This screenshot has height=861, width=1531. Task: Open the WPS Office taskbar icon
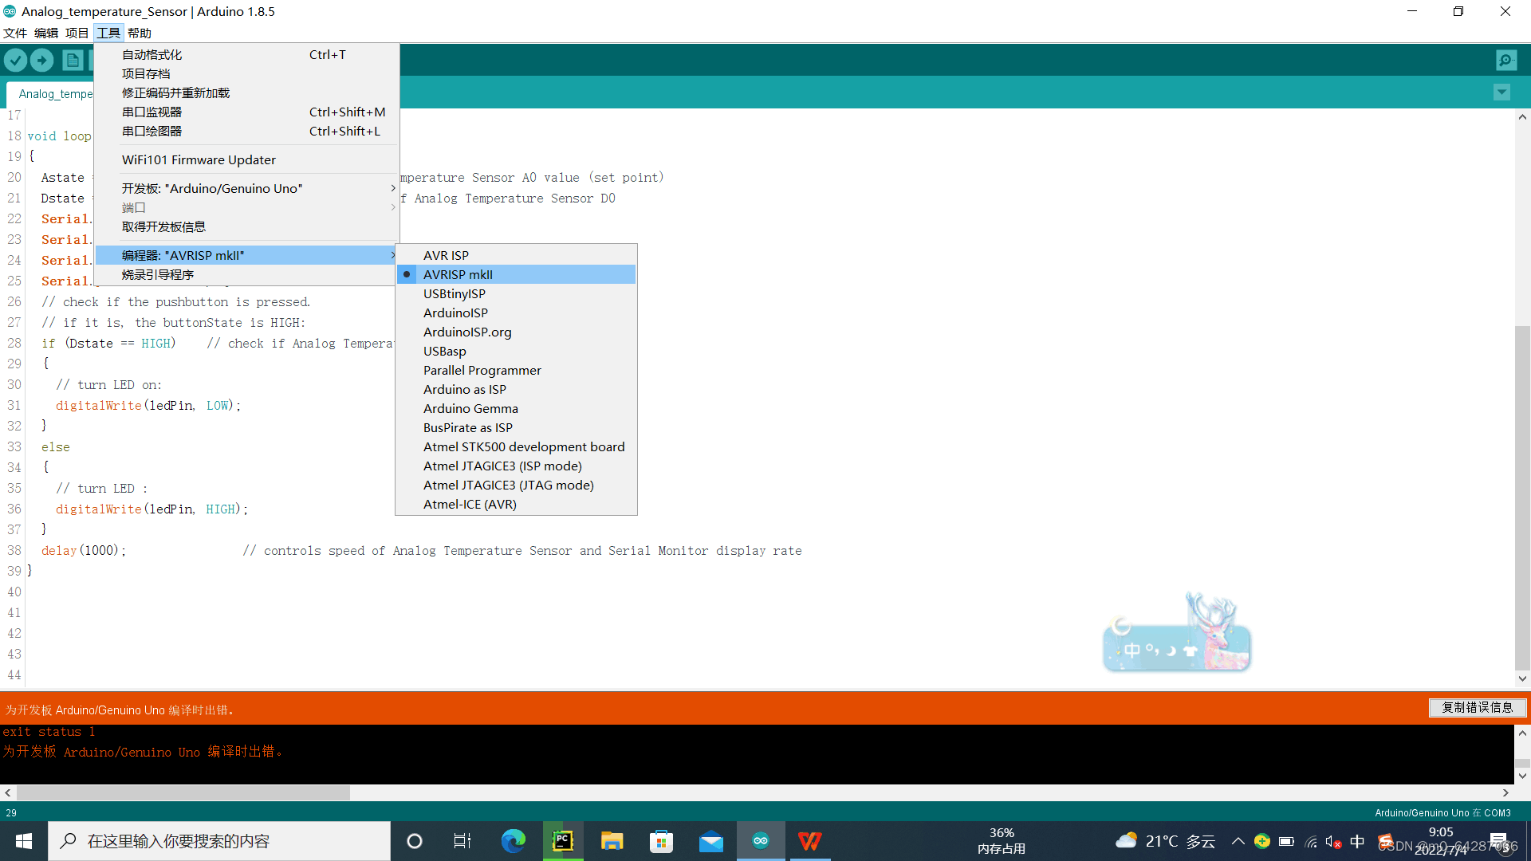(x=809, y=841)
